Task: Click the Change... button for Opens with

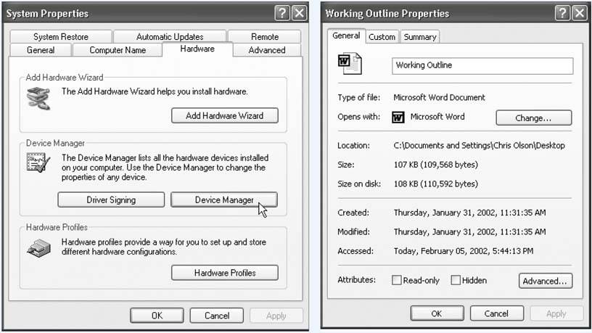Action: 534,118
